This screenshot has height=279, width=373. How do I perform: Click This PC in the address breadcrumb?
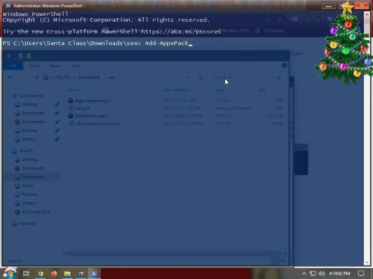(x=63, y=77)
